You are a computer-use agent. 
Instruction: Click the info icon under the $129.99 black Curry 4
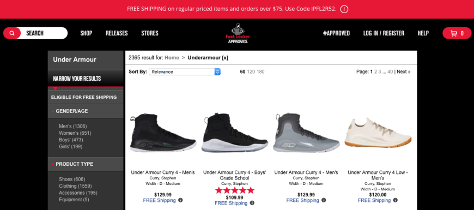(180, 200)
